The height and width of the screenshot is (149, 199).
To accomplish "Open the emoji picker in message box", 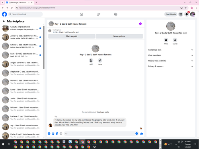I will [x=137, y=133].
